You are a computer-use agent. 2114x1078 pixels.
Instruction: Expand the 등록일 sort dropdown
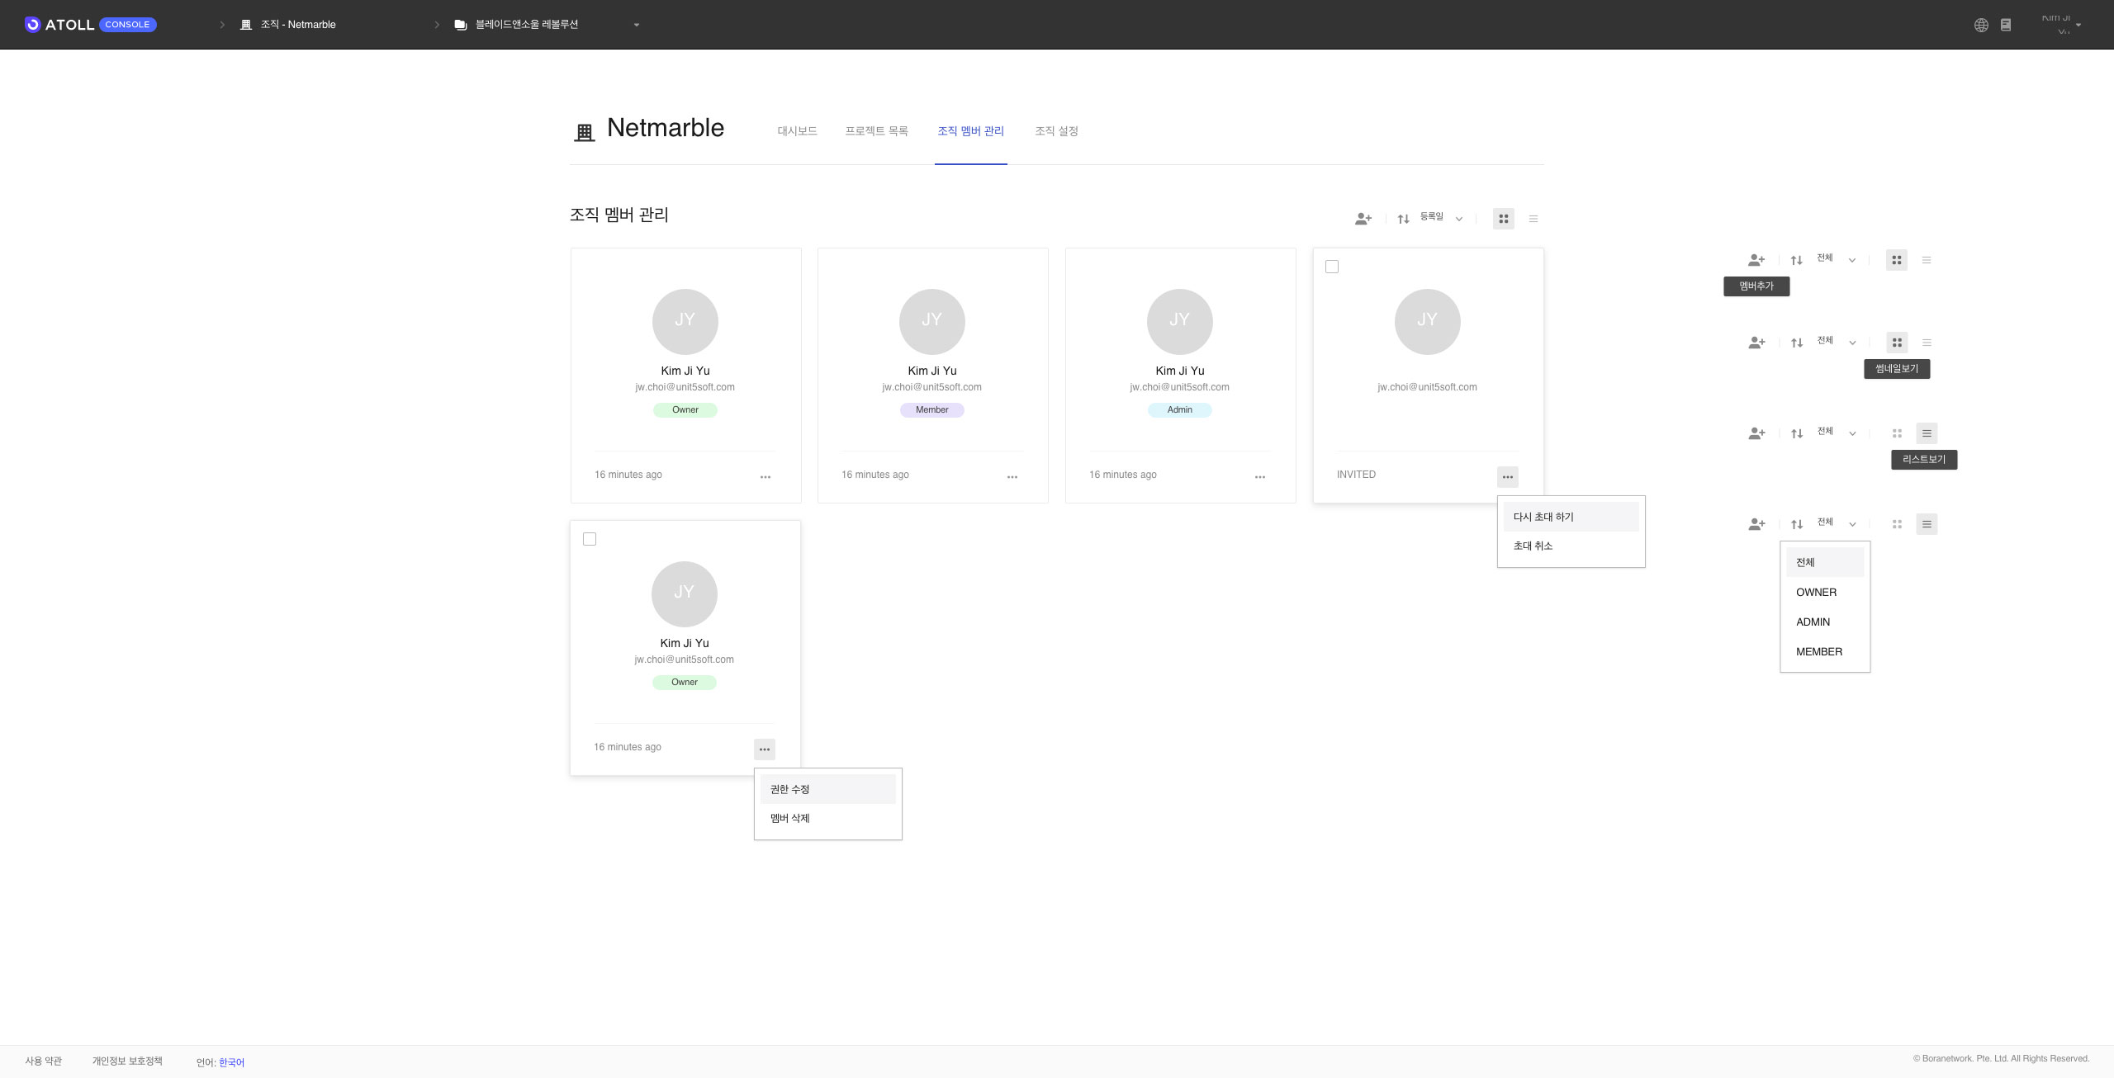pyautogui.click(x=1458, y=219)
